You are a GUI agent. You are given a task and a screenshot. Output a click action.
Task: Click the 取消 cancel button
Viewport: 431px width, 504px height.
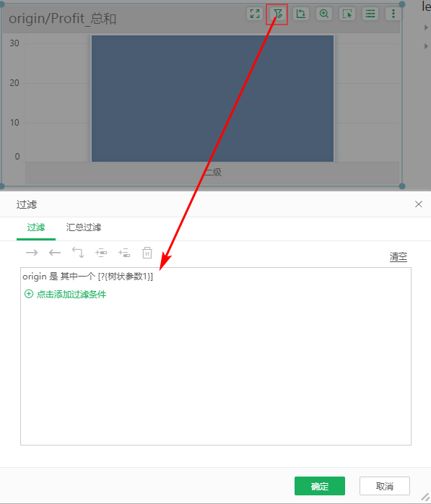point(385,486)
